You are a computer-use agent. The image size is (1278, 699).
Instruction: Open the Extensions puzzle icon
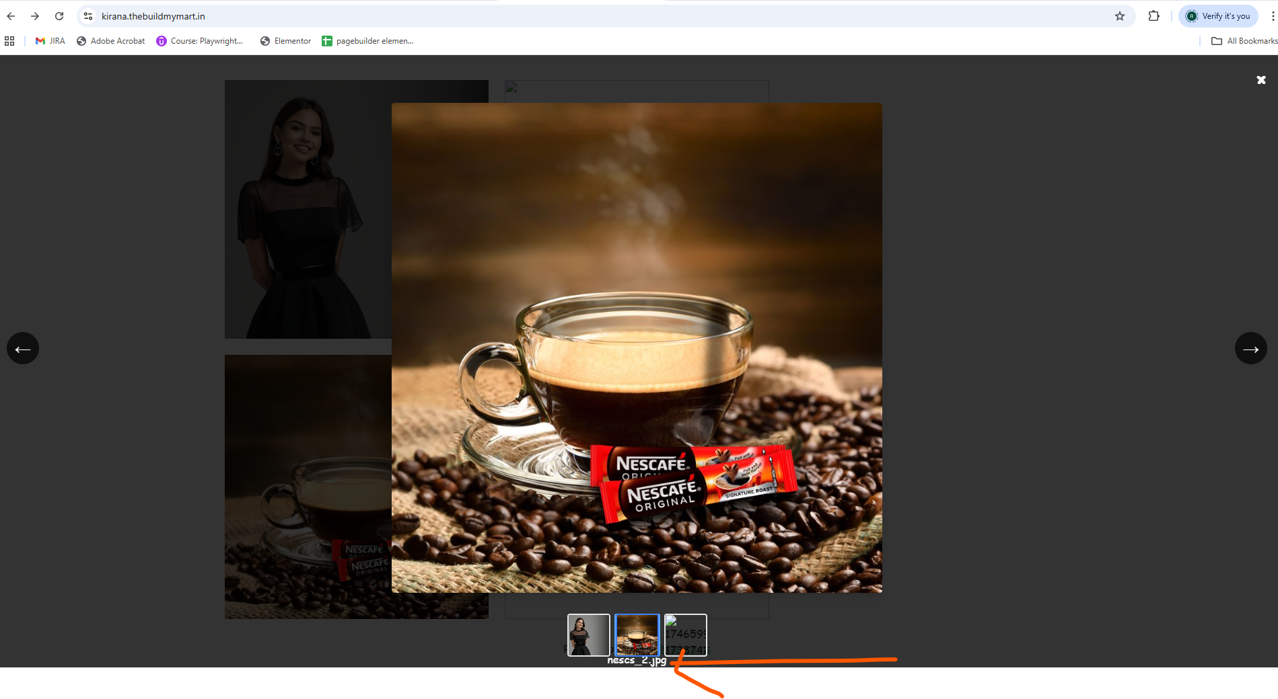pos(1153,16)
